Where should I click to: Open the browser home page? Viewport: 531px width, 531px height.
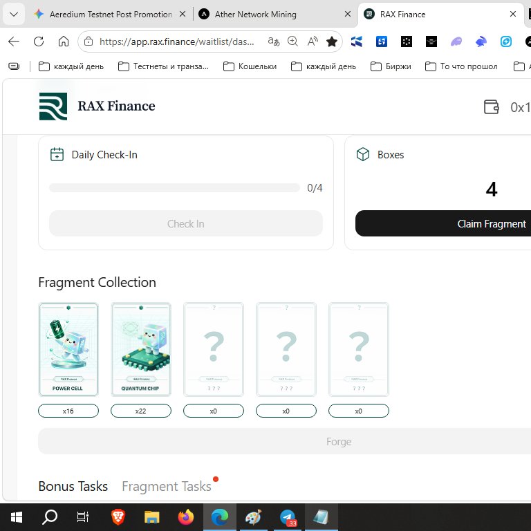64,41
